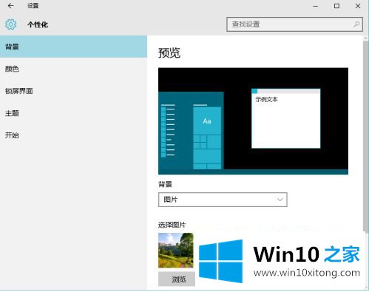
Task: Select the landscape picture thumbnail
Action: (x=176, y=251)
